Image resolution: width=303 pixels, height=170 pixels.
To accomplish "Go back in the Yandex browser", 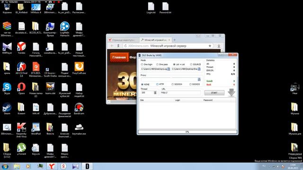I will 112,46.
